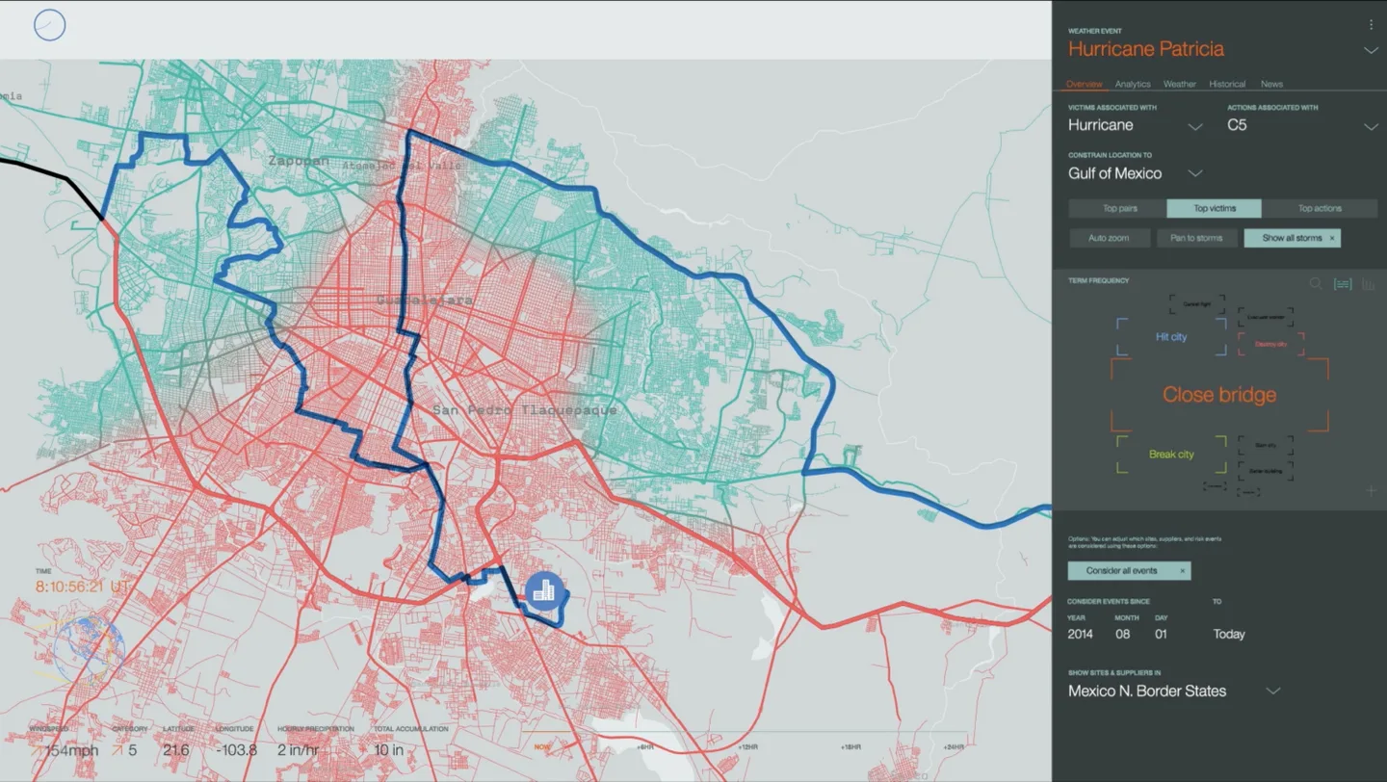
Task: Click the latitude value 21.6
Action: click(178, 749)
